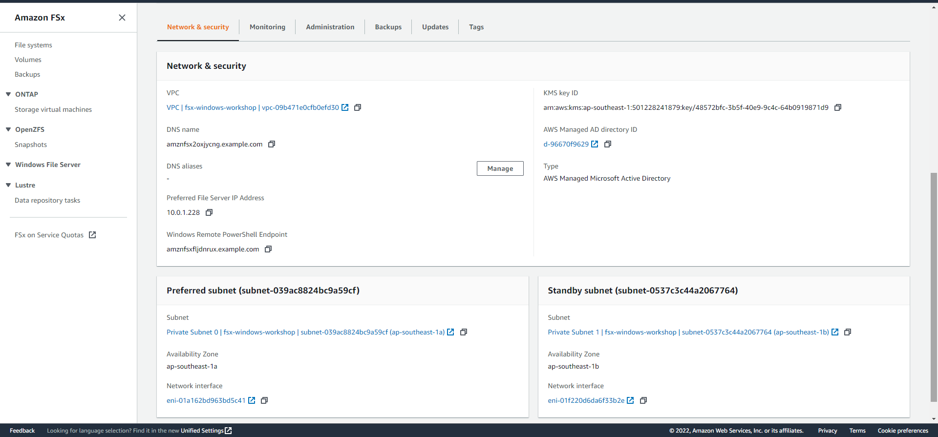
Task: Click the Feedback button in footer
Action: point(22,431)
